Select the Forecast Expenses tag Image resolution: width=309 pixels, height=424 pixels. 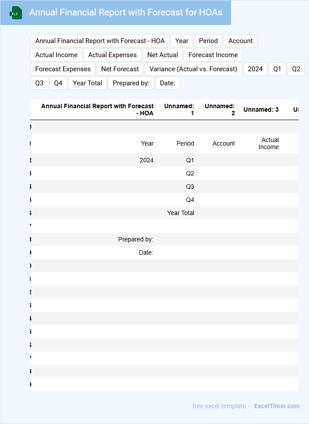tap(63, 69)
